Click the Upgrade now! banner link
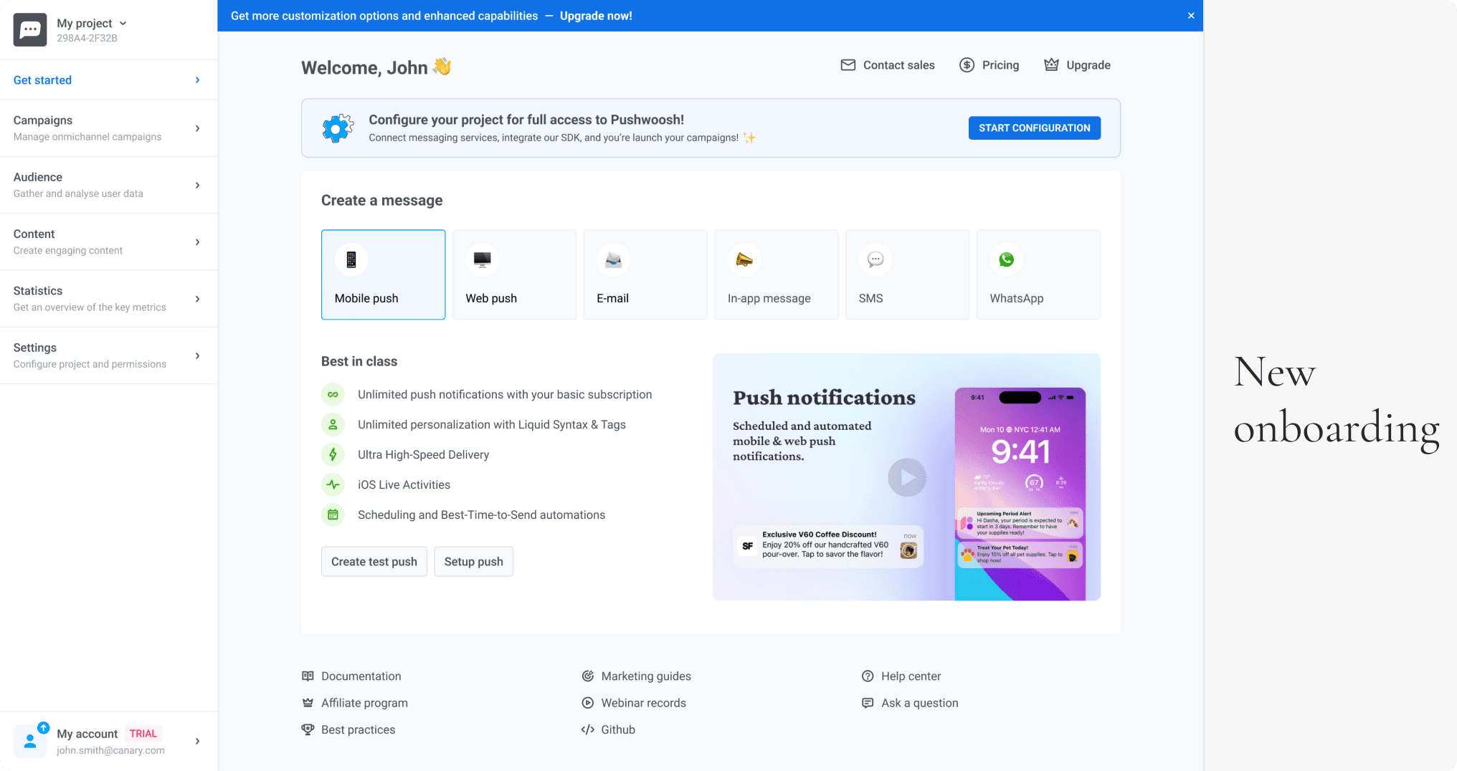This screenshot has width=1457, height=771. click(596, 16)
